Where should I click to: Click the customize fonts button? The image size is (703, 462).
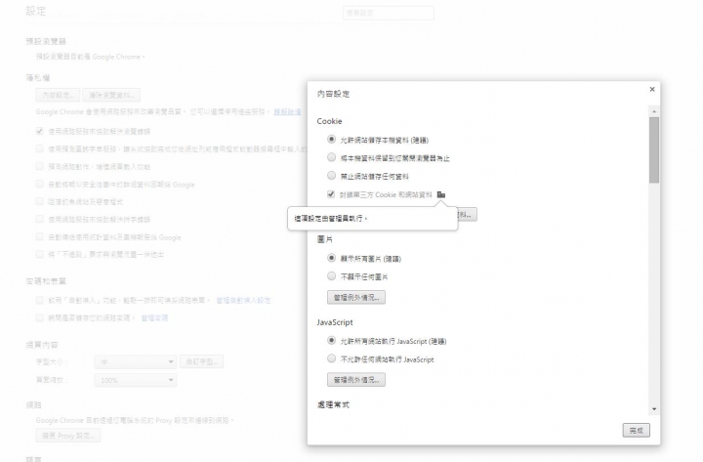pos(202,361)
